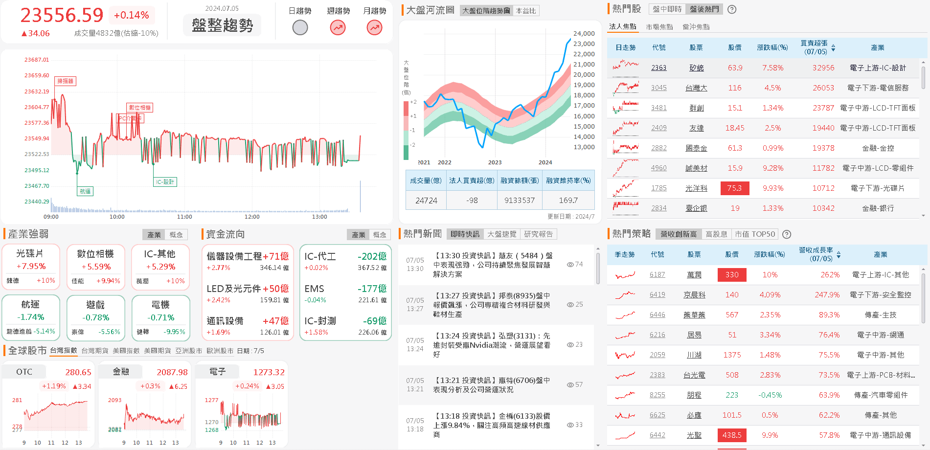Open 歐洲股市 global market tab

click(x=220, y=351)
